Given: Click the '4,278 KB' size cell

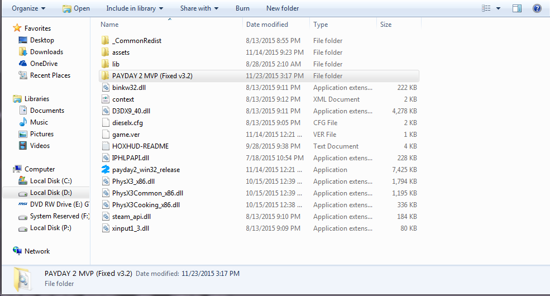Looking at the screenshot, I should coord(404,111).
